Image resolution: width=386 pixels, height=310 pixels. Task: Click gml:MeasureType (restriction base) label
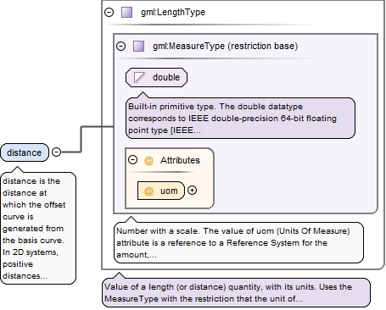point(226,46)
